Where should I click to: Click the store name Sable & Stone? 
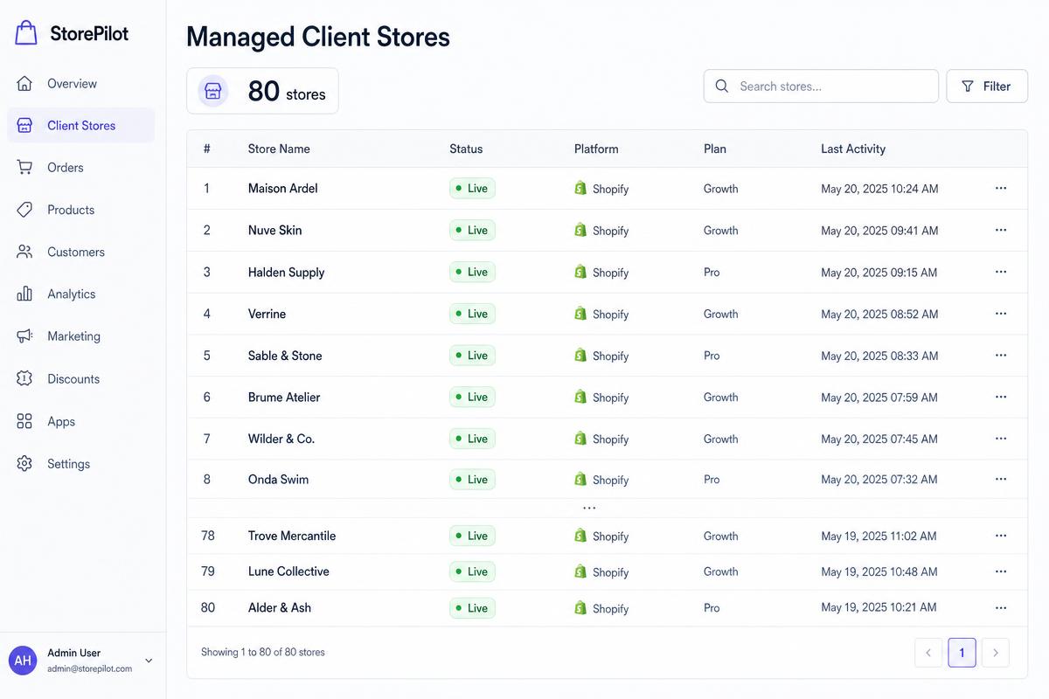tap(285, 356)
